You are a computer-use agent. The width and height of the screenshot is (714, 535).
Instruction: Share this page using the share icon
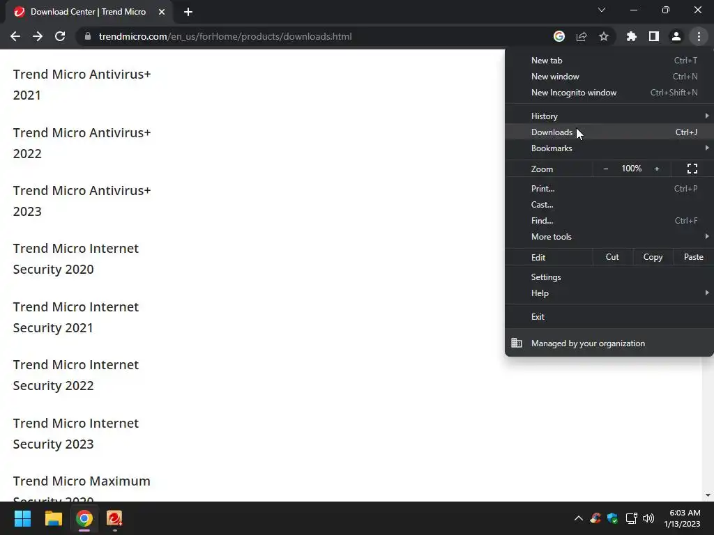click(582, 36)
